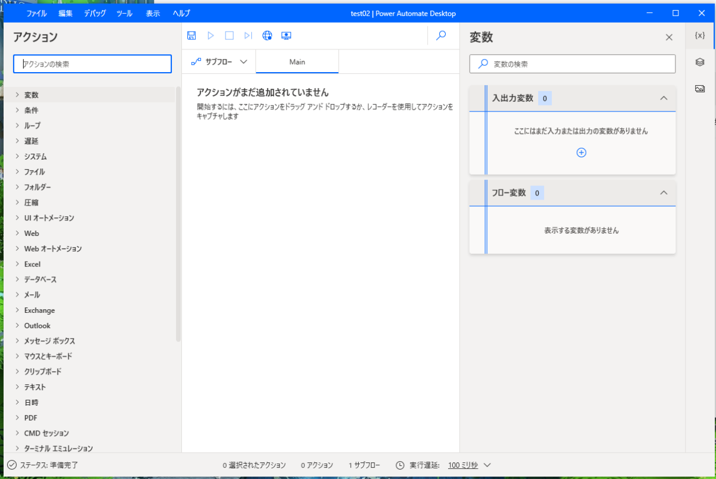Viewport: 716px width, 479px height.
Task: Save the flow with the floppy disk icon
Action: pos(192,36)
